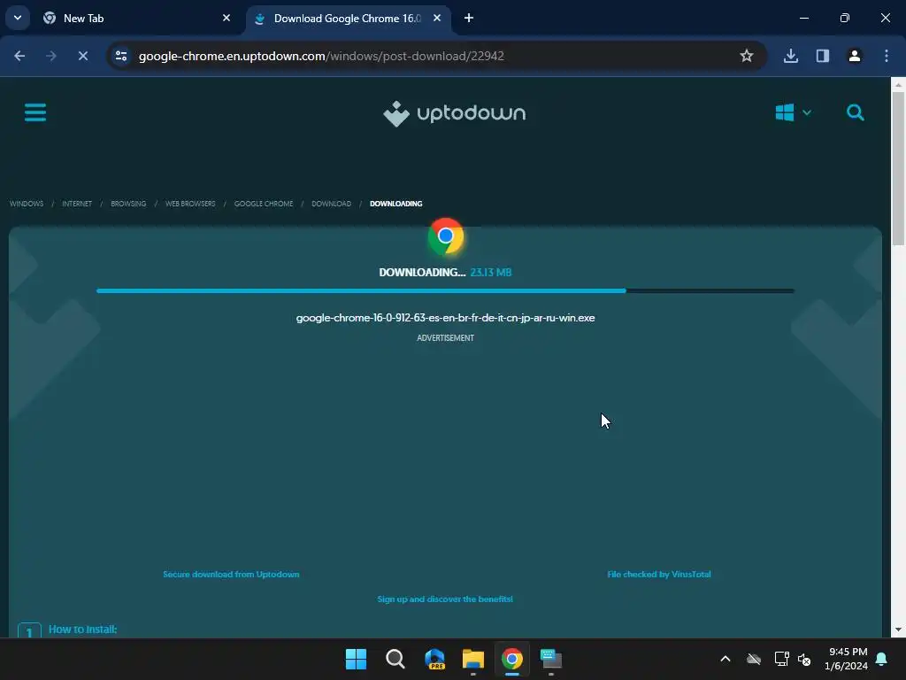Open the Uptodown hamburger menu

tap(35, 112)
